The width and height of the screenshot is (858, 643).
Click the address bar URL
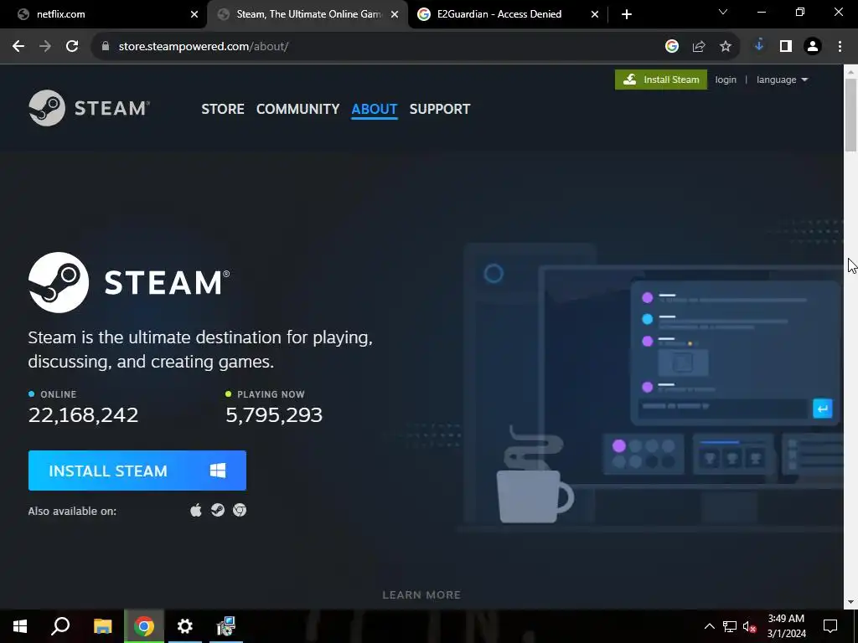(x=204, y=47)
